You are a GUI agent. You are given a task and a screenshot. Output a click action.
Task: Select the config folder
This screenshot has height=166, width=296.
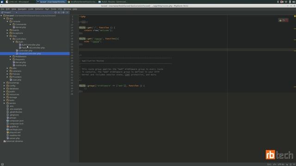coord(11,86)
